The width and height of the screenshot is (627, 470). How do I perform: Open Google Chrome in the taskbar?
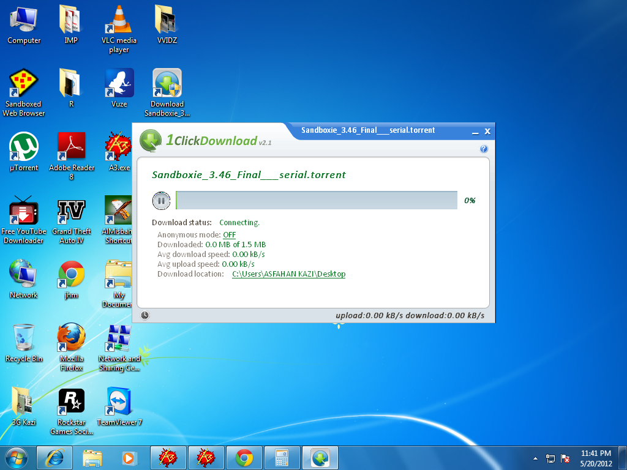coord(244,457)
